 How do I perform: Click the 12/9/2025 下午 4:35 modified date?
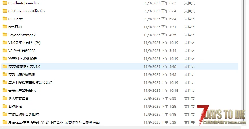(160, 35)
